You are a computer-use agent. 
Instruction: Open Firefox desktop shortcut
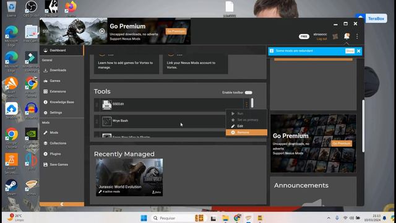71,9
